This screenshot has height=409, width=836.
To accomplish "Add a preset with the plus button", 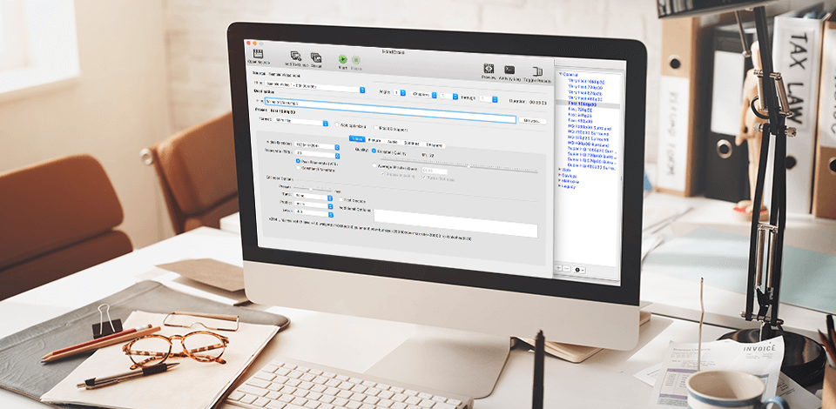I will (560, 269).
